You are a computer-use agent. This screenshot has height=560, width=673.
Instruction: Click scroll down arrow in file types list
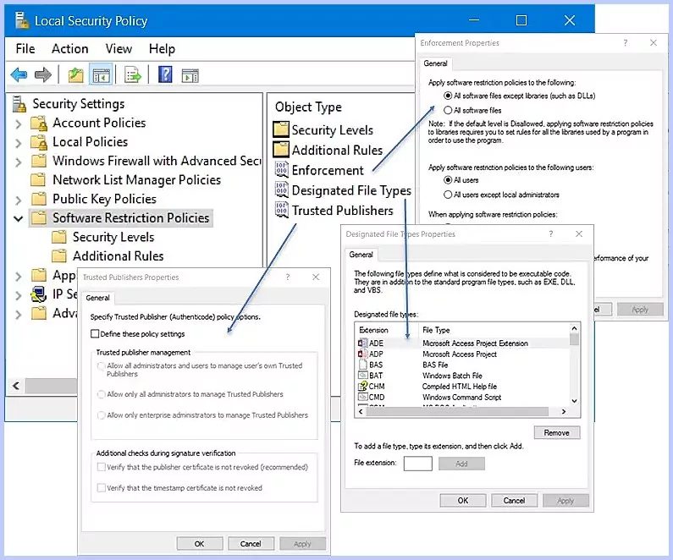(x=574, y=401)
